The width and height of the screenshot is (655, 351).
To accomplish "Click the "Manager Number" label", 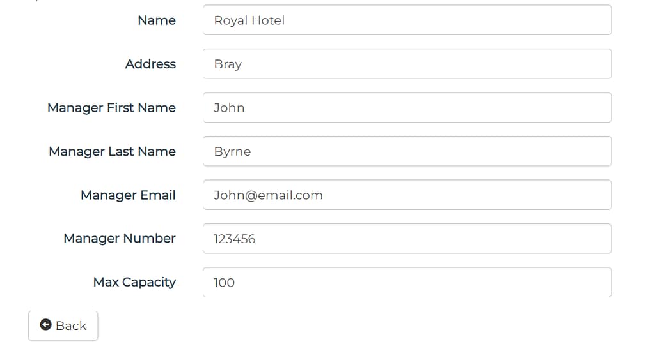I will point(120,239).
